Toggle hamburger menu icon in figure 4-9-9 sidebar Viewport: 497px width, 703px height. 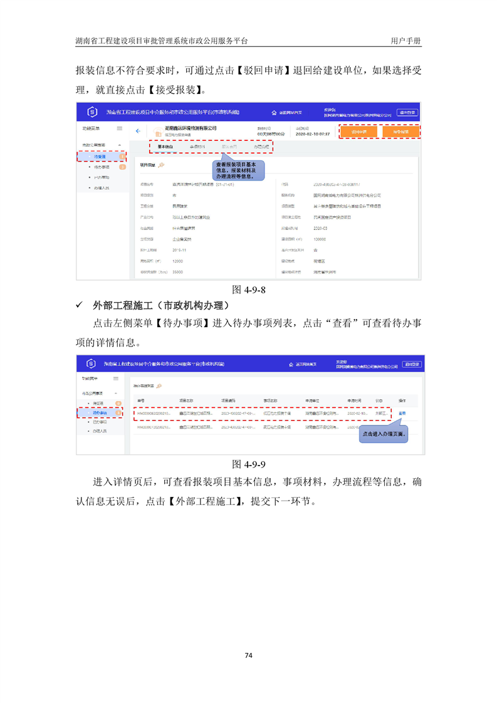click(x=116, y=378)
